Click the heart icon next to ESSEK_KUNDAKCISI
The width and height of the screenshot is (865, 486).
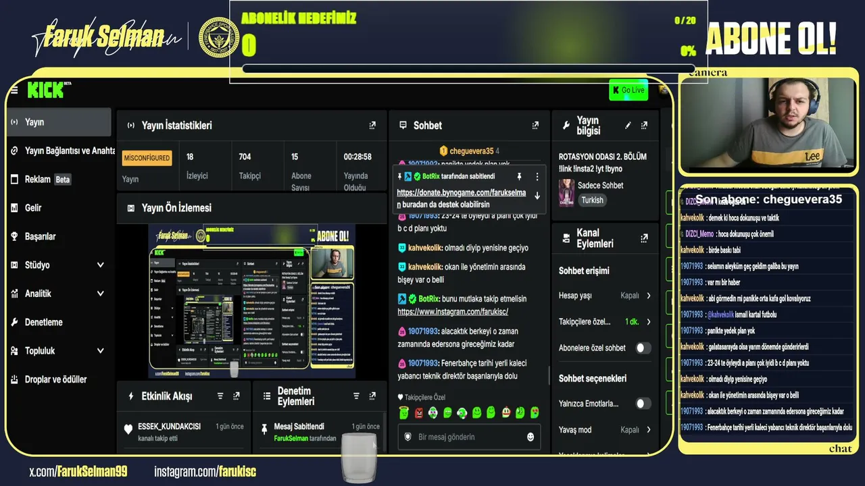tap(128, 429)
